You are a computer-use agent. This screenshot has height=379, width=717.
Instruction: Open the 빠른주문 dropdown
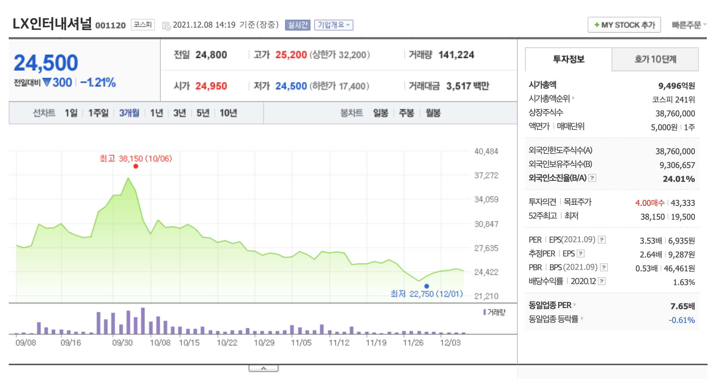pyautogui.click(x=689, y=25)
